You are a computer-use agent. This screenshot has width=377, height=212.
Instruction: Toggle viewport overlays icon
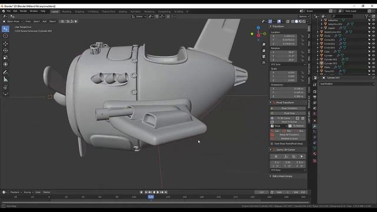279,21
